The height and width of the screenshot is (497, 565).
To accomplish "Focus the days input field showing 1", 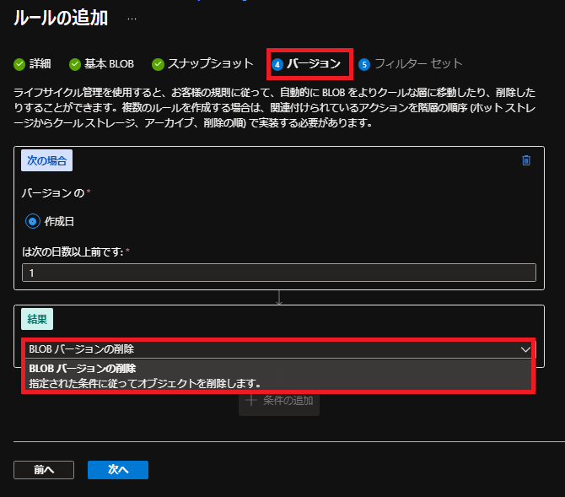I will click(x=279, y=273).
